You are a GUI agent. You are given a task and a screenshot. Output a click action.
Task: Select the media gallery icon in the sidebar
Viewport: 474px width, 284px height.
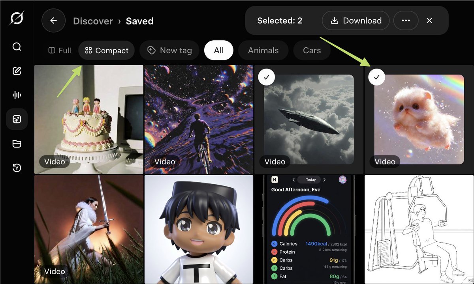point(17,119)
